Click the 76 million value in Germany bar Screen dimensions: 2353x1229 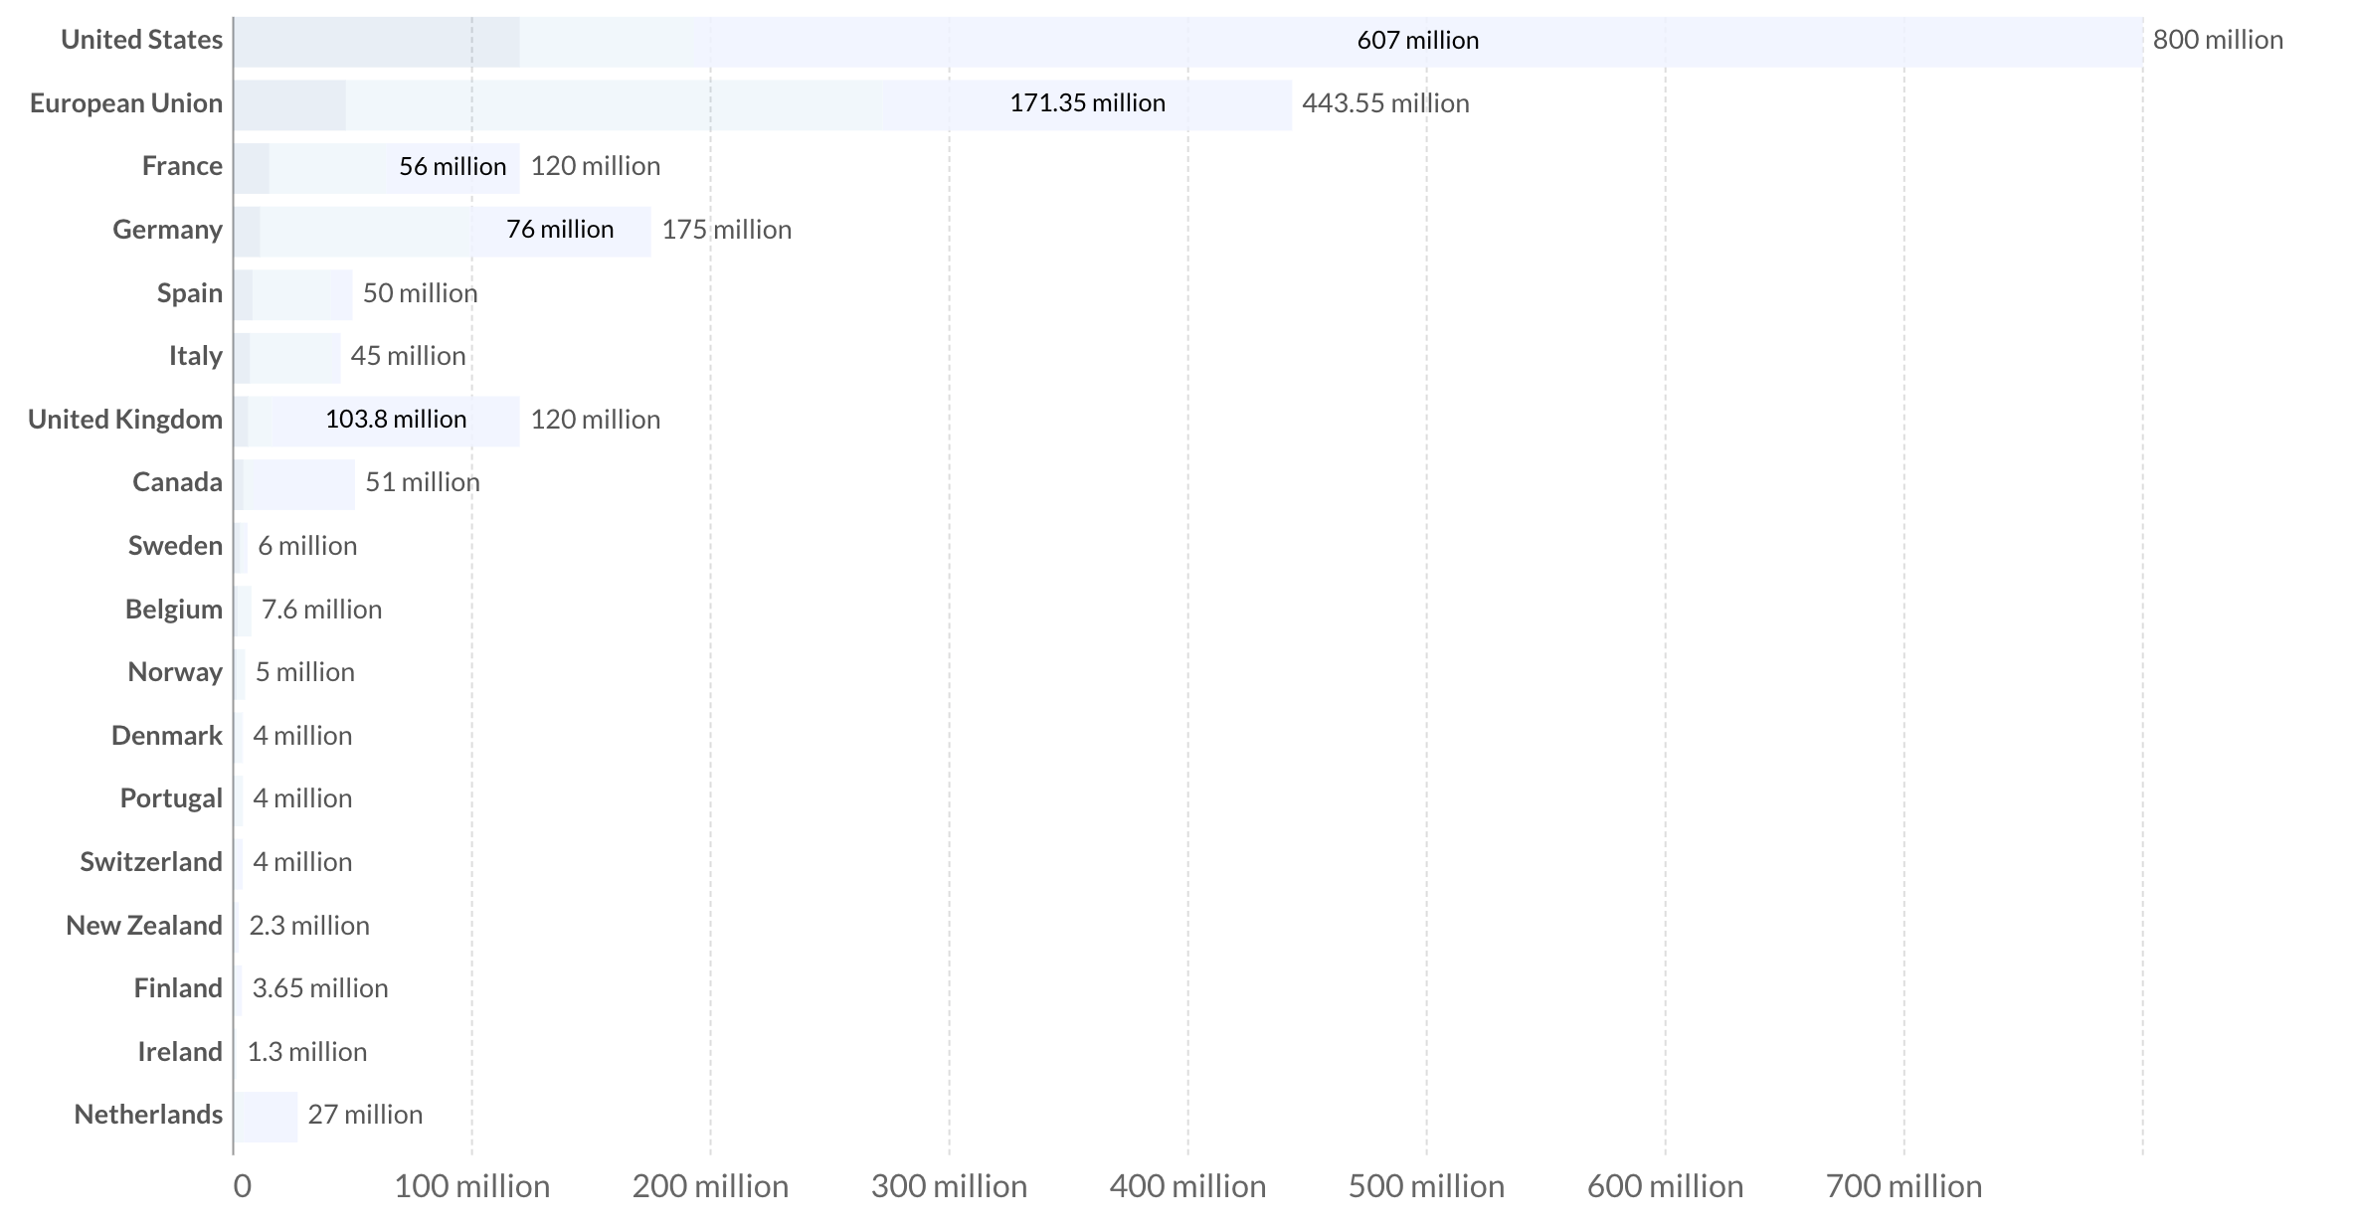coord(560,230)
